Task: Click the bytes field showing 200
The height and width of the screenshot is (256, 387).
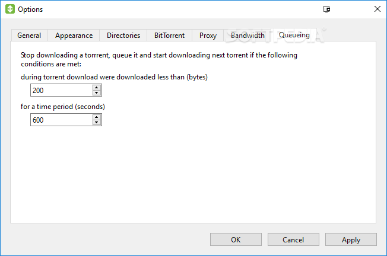Action: pyautogui.click(x=61, y=90)
